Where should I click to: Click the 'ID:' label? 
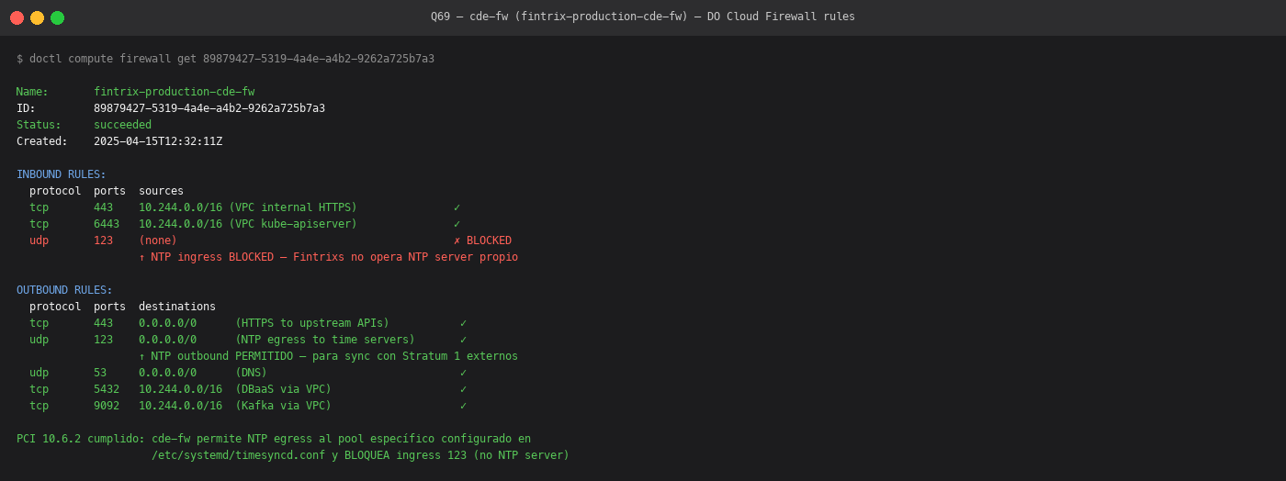(x=26, y=108)
